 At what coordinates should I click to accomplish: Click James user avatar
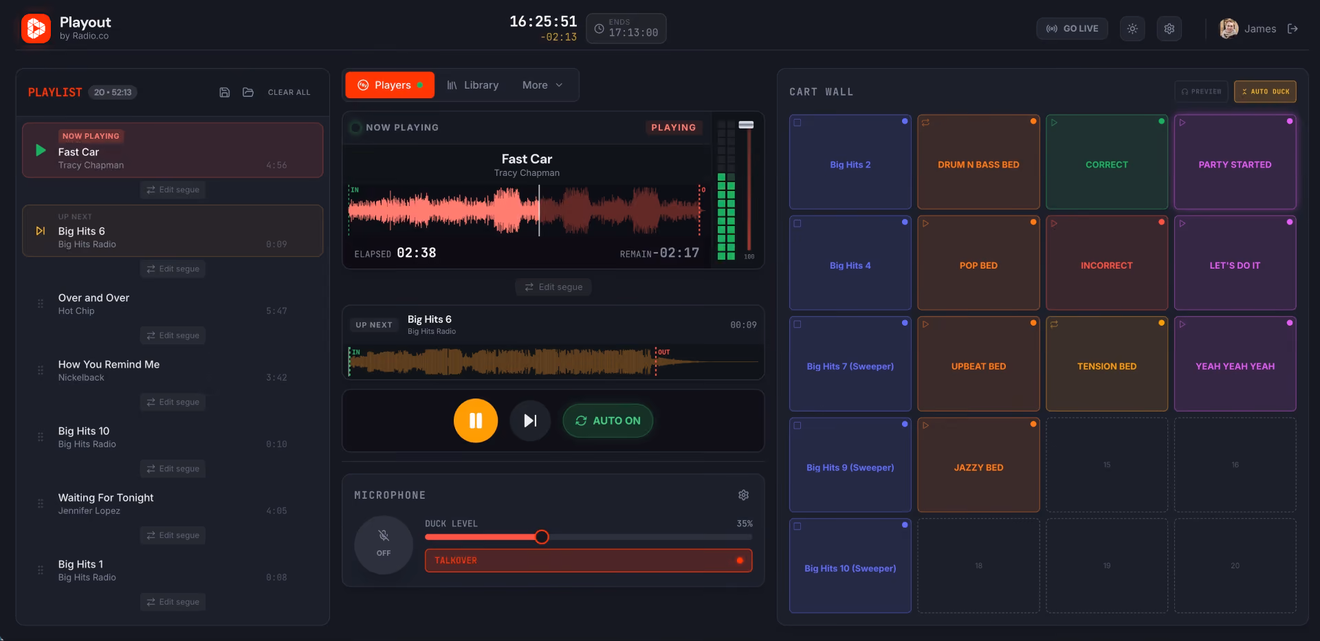click(1229, 28)
